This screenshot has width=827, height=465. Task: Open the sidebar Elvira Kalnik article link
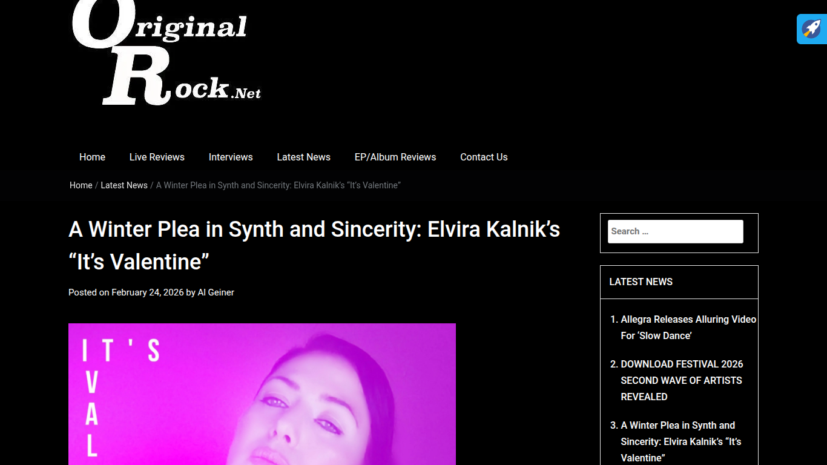pos(681,441)
